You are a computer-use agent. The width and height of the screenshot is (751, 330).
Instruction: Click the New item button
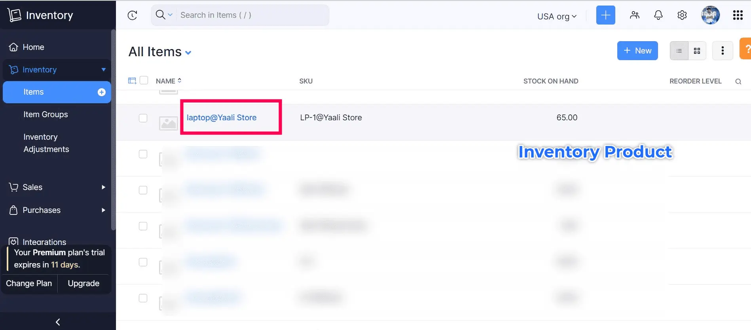(637, 51)
